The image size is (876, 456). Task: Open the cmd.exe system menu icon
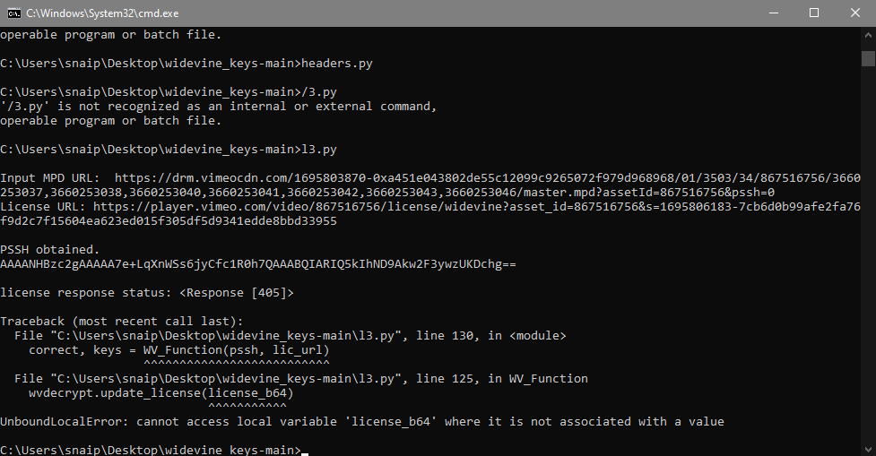click(x=13, y=13)
